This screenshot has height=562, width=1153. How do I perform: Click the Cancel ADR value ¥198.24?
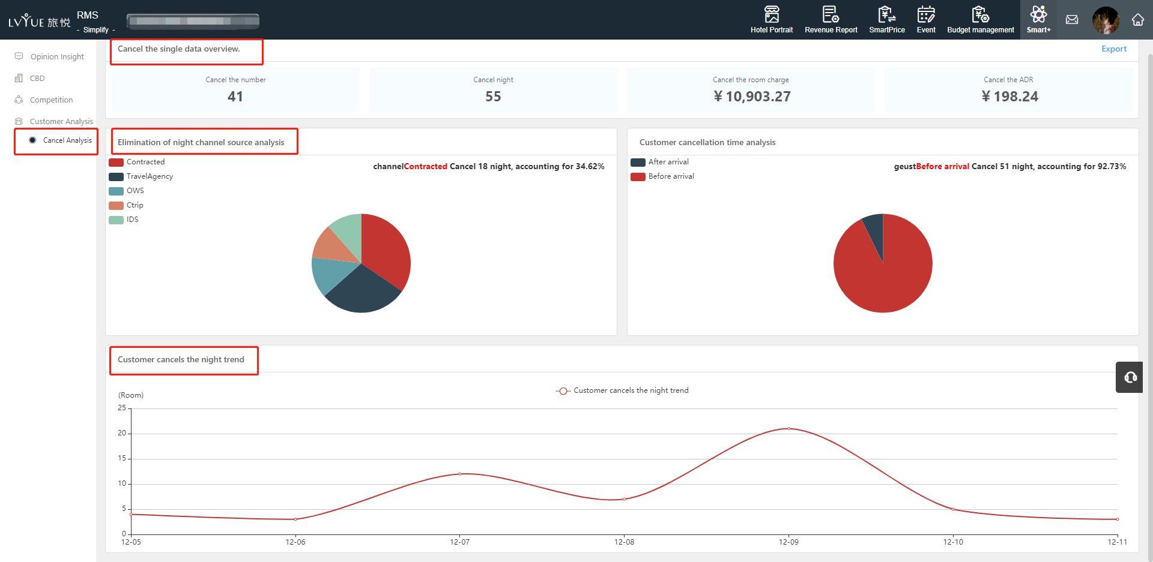[1009, 97]
